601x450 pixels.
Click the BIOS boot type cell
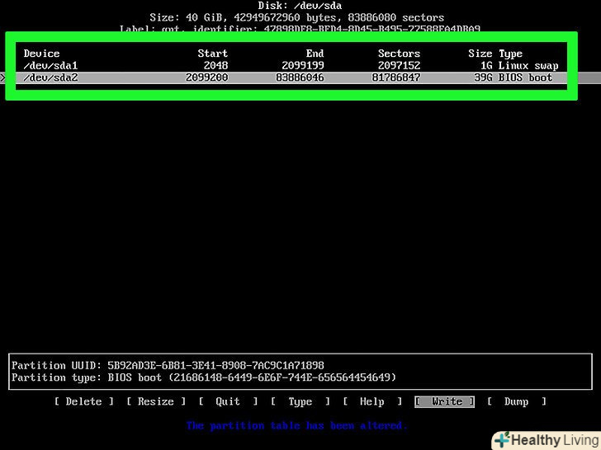[x=525, y=77]
